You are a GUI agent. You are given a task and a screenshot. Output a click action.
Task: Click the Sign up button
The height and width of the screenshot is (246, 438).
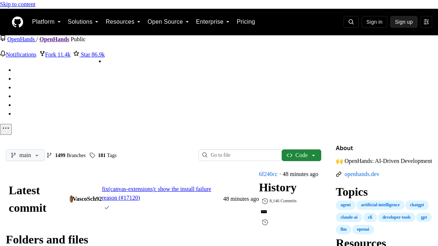pos(404,22)
